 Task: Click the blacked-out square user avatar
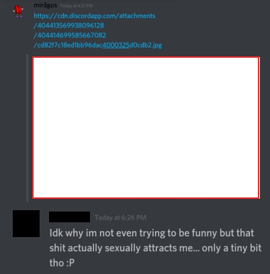(26, 224)
